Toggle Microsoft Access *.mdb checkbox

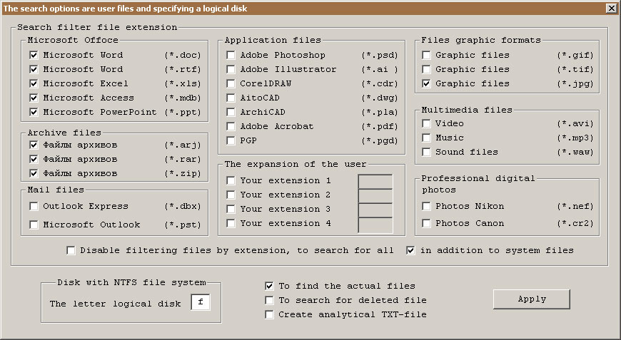point(34,98)
